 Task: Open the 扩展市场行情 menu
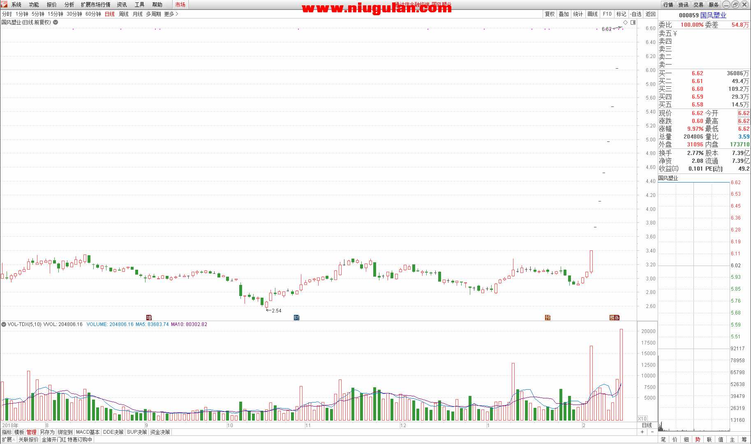(x=96, y=5)
